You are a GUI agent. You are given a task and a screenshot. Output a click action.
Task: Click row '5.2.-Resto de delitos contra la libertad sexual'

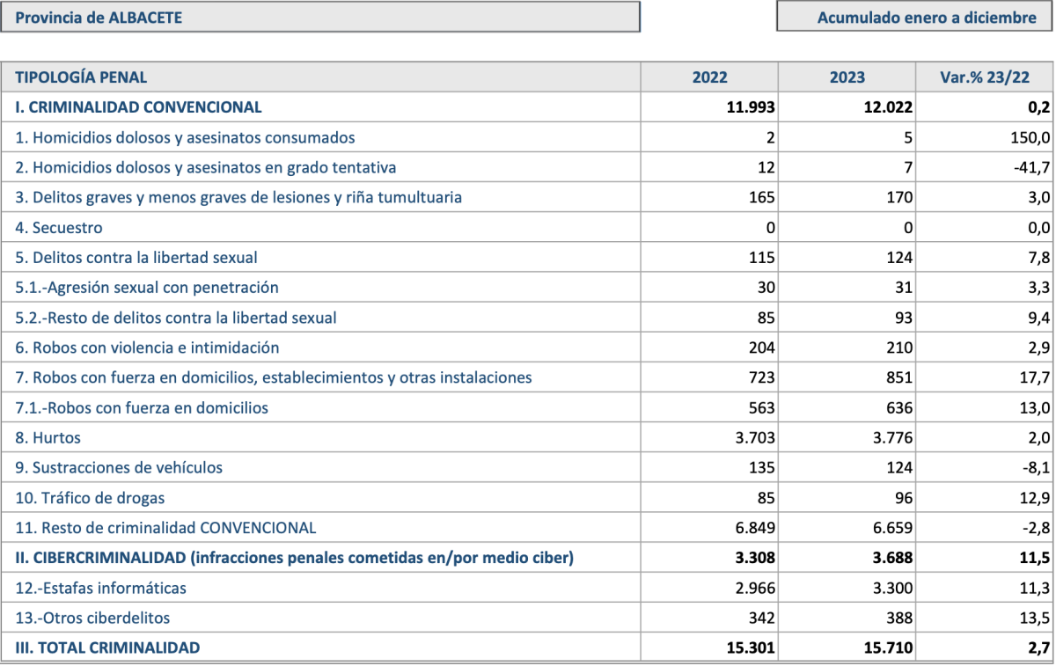(527, 317)
